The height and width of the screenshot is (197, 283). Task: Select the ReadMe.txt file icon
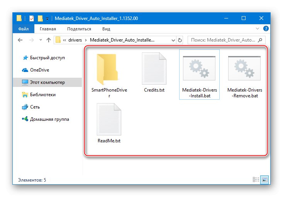[109, 119]
